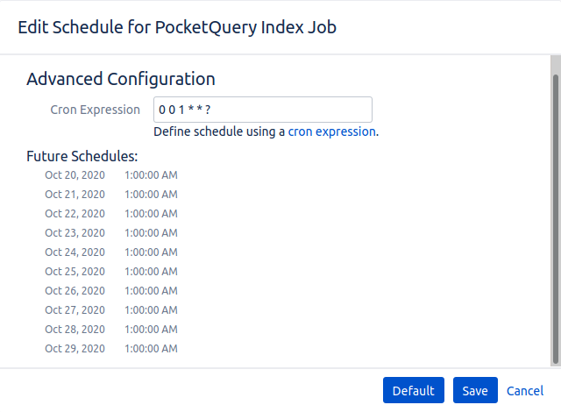Click the Cron Expression field label
Viewport: 561px width, 412px height.
tap(96, 110)
